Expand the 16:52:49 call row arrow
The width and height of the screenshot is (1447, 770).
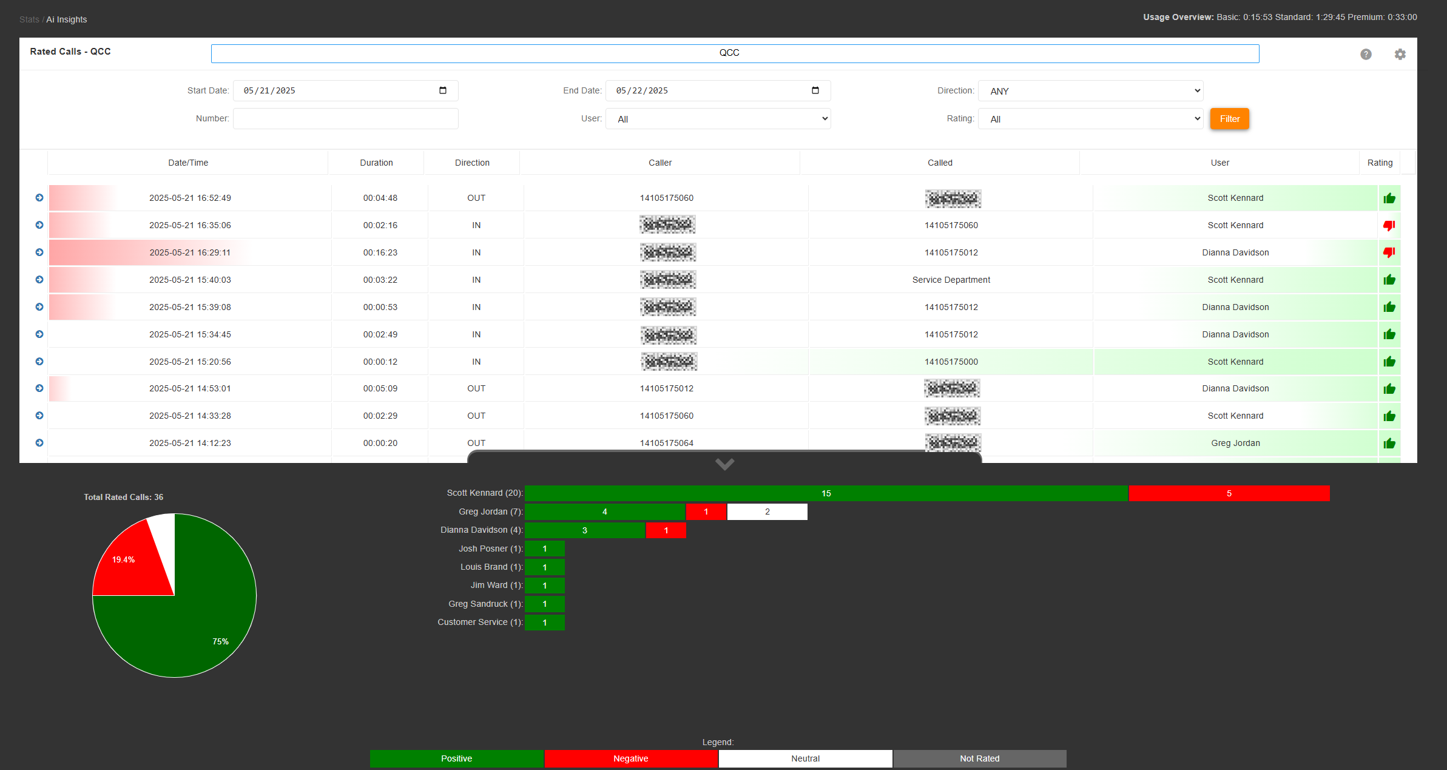(39, 198)
